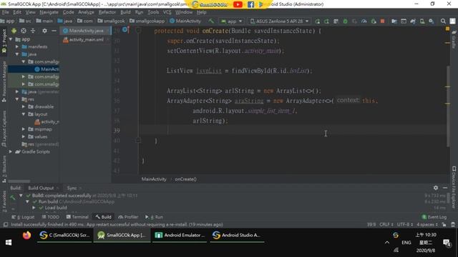
Task: Open the app run configuration dropdown
Action: (x=232, y=21)
